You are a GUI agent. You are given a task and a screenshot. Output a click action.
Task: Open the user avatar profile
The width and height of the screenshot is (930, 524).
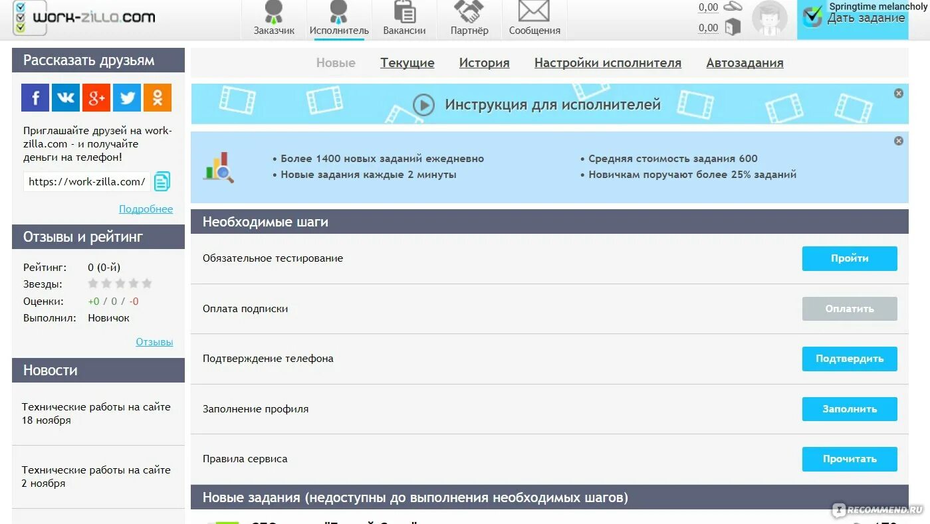point(769,19)
